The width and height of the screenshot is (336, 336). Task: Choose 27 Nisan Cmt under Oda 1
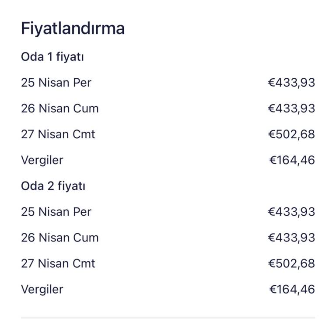[58, 134]
